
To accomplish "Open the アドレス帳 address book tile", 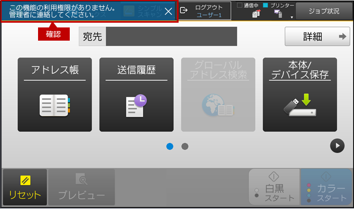I will pos(55,94).
